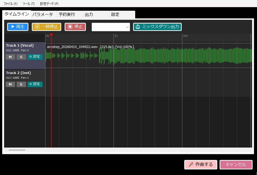Mute Track 1 (Vocal) with the M button

(10, 57)
